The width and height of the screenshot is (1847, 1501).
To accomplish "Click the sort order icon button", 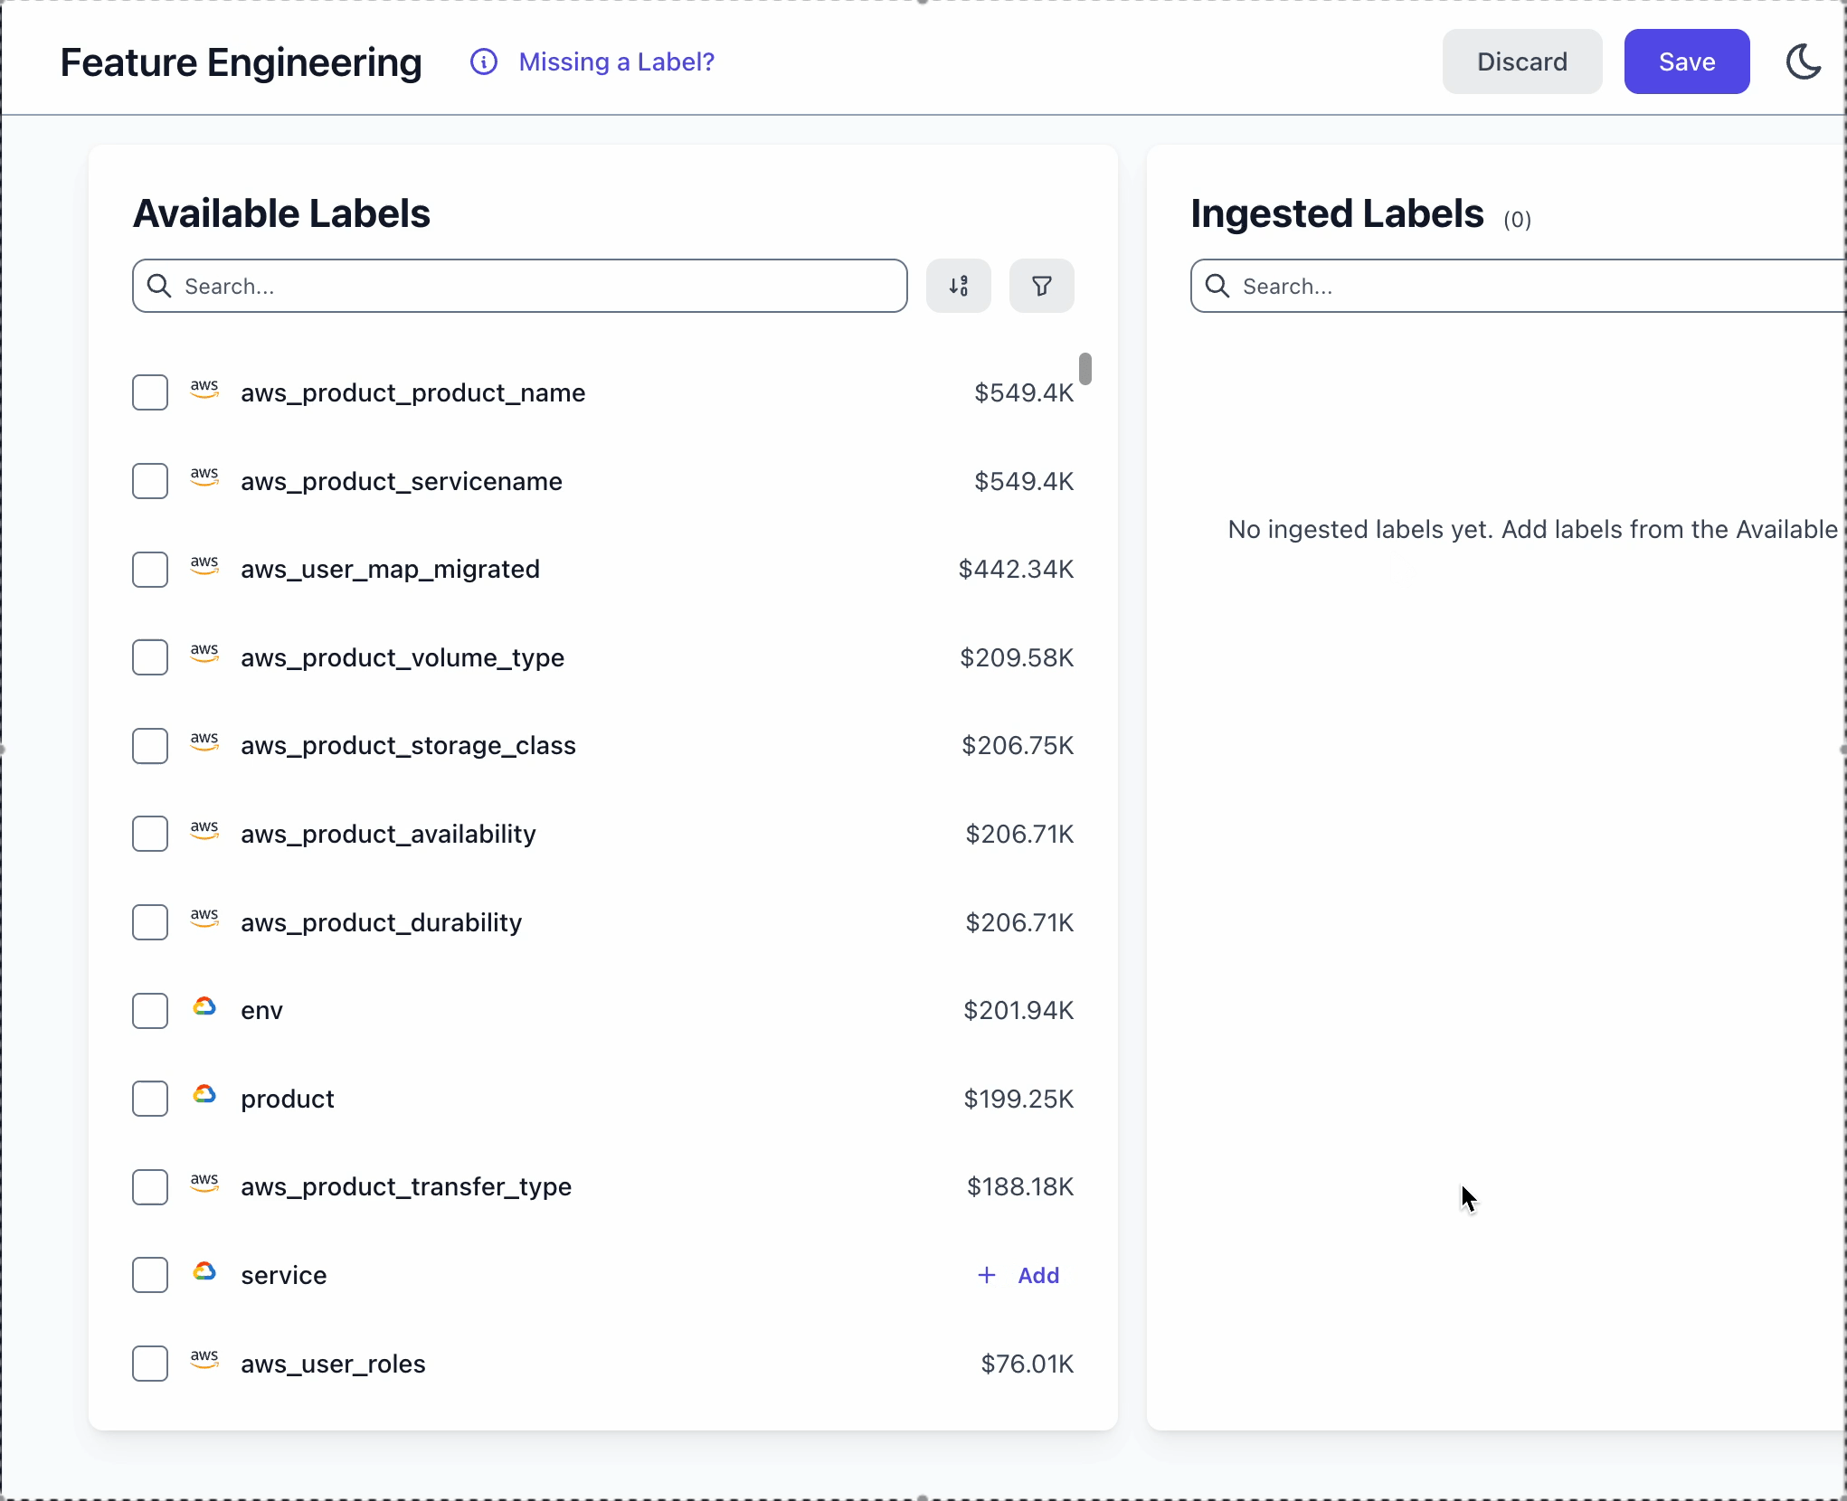I will tap(958, 286).
